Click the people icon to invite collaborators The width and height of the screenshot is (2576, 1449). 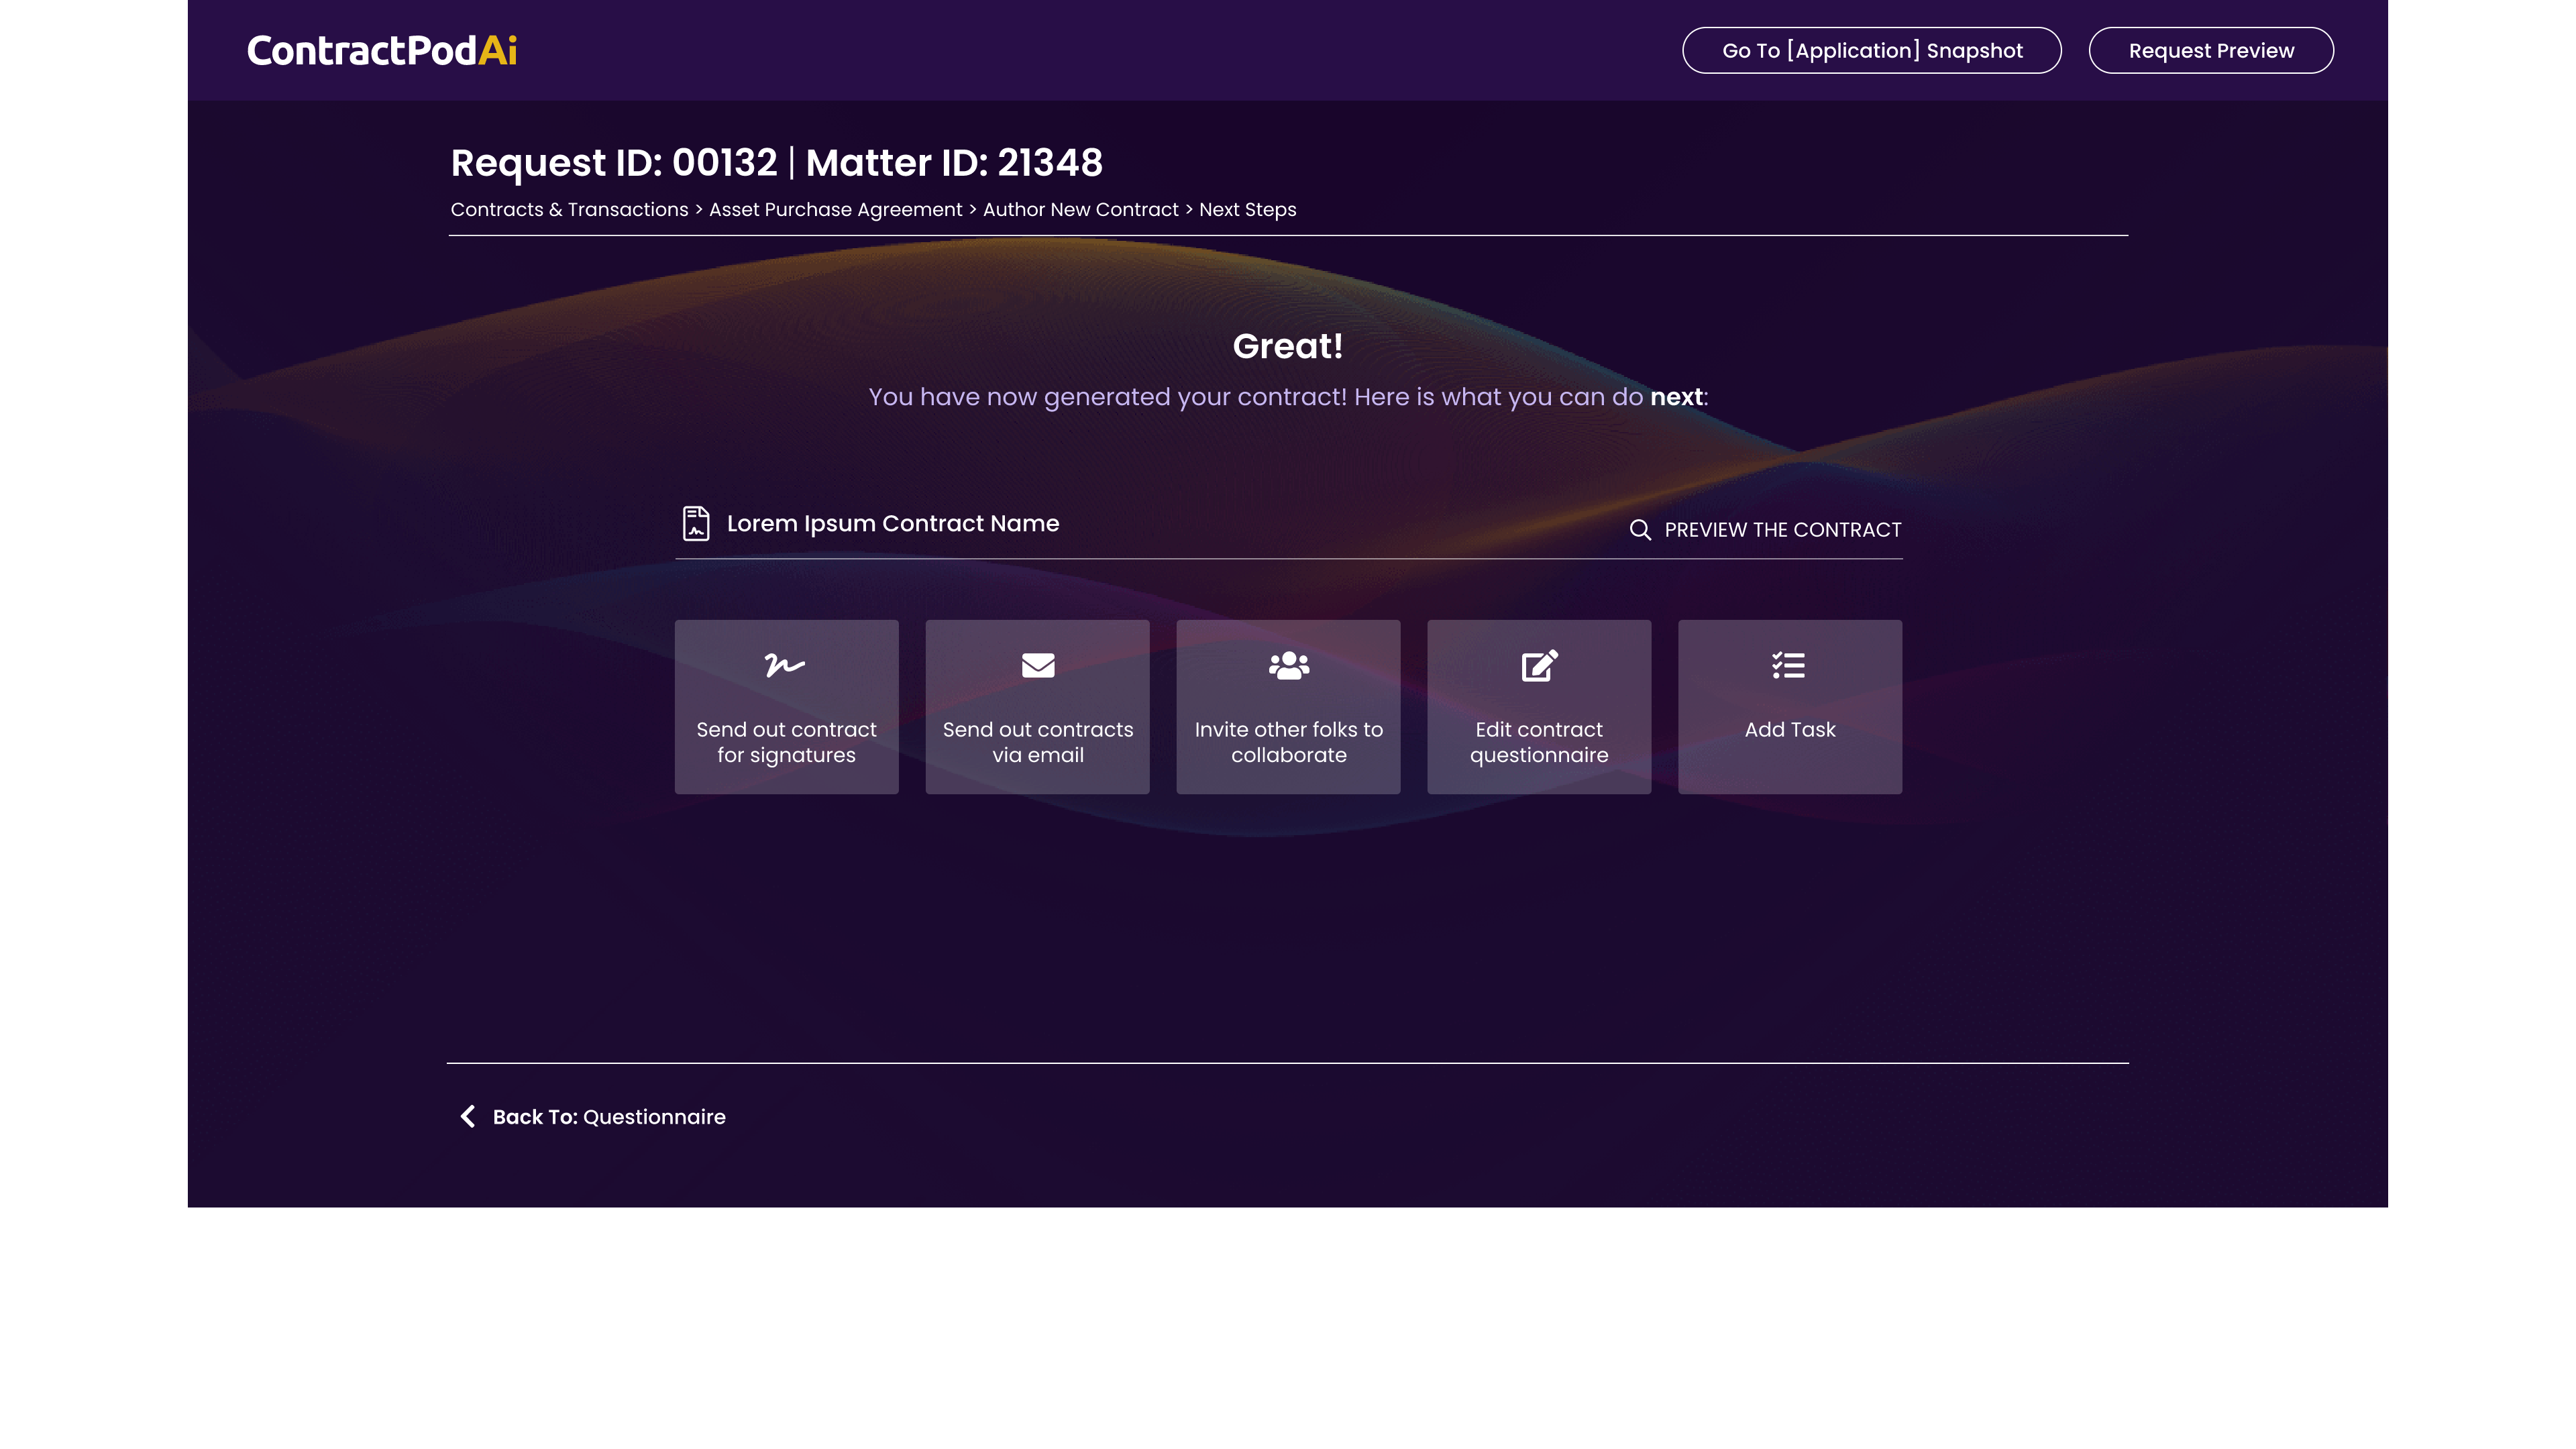click(x=1288, y=665)
